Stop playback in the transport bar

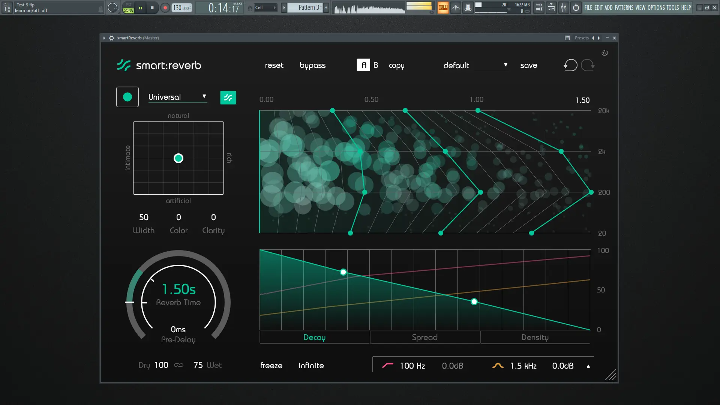coord(152,7)
